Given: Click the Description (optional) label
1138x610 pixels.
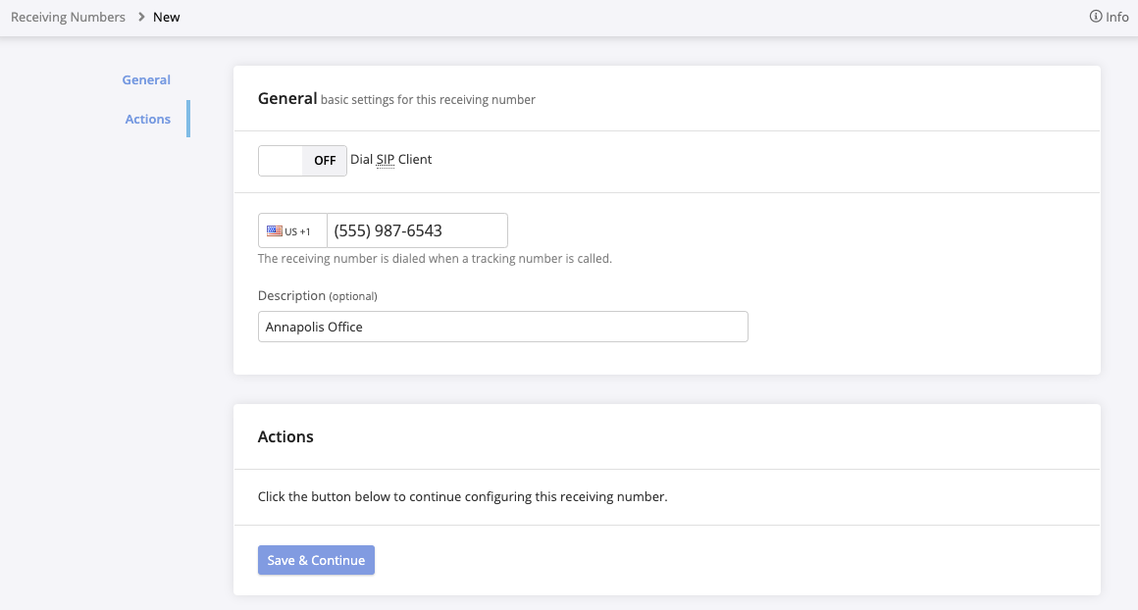Looking at the screenshot, I should click(317, 295).
